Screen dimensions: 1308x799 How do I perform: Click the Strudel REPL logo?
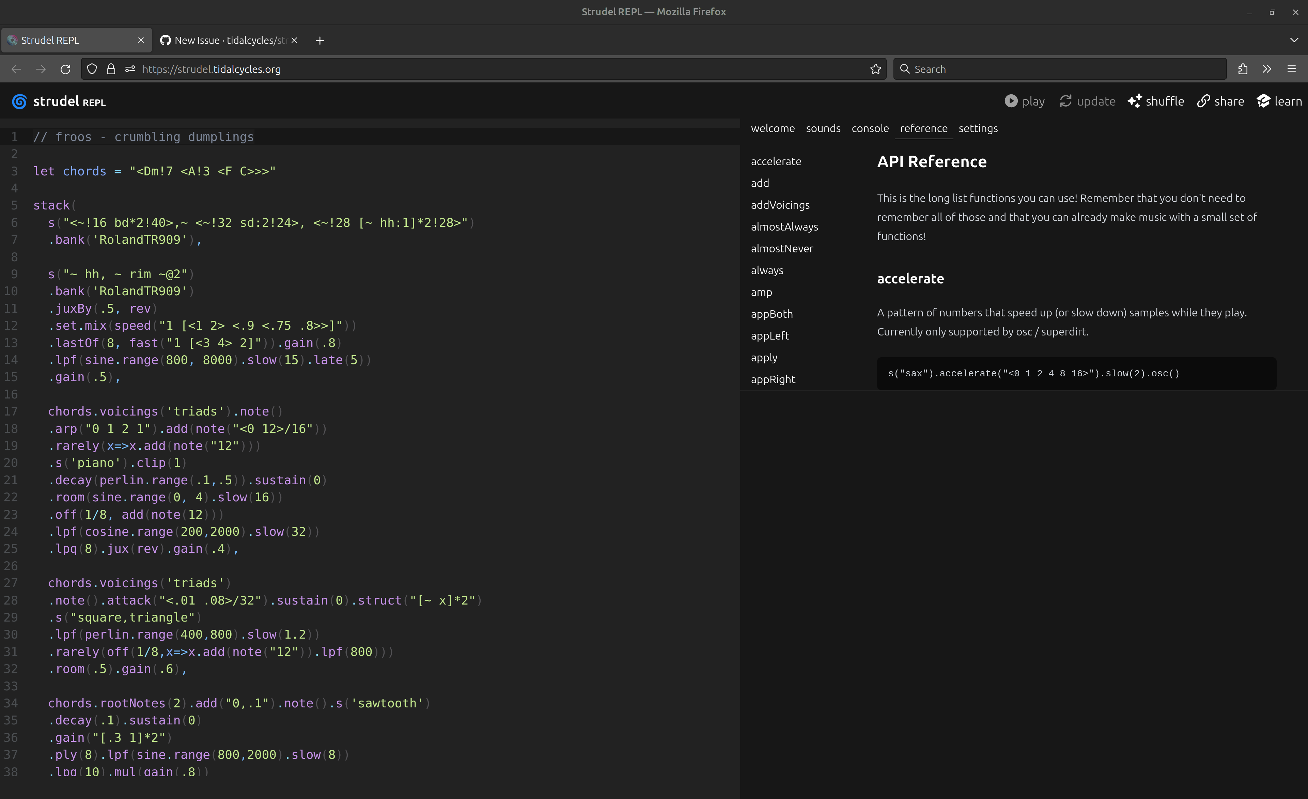pos(19,101)
